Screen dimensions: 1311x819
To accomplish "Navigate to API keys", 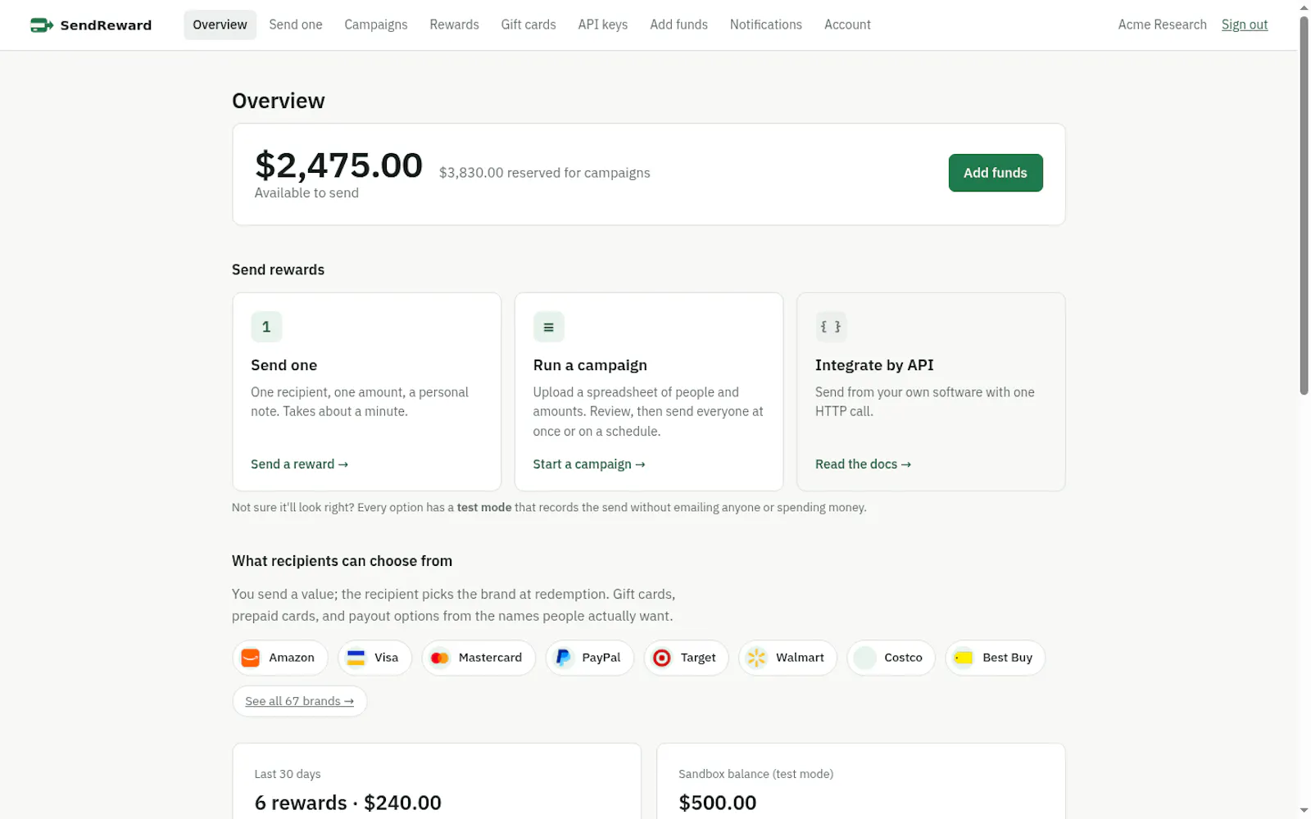I will coord(603,25).
